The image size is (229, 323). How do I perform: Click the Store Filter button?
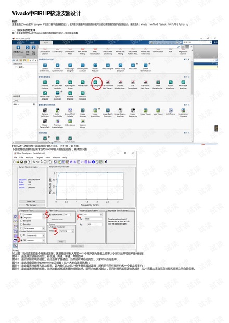click(32, 201)
